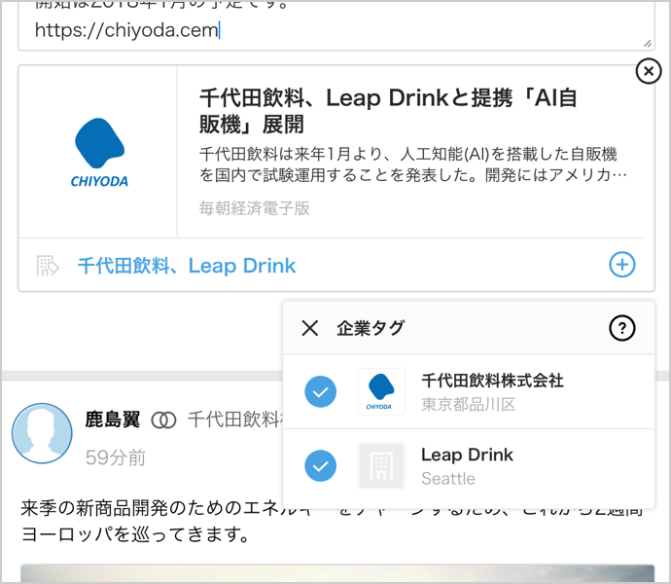Open the photo at the bottom of the post

pyautogui.click(x=337, y=573)
